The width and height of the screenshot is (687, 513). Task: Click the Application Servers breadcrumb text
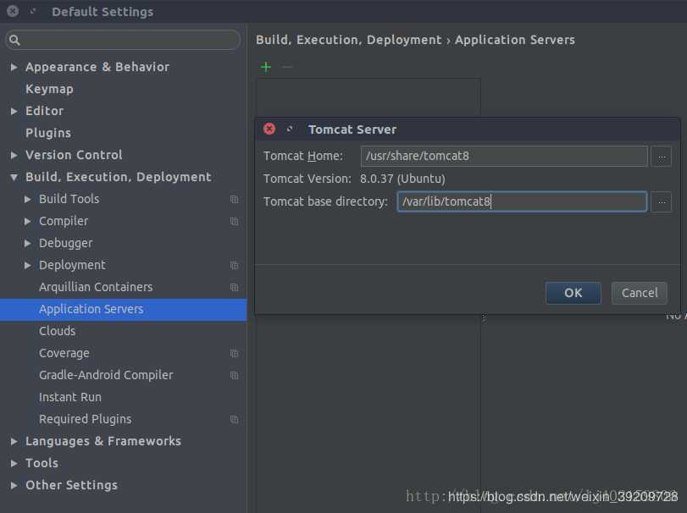click(x=515, y=40)
